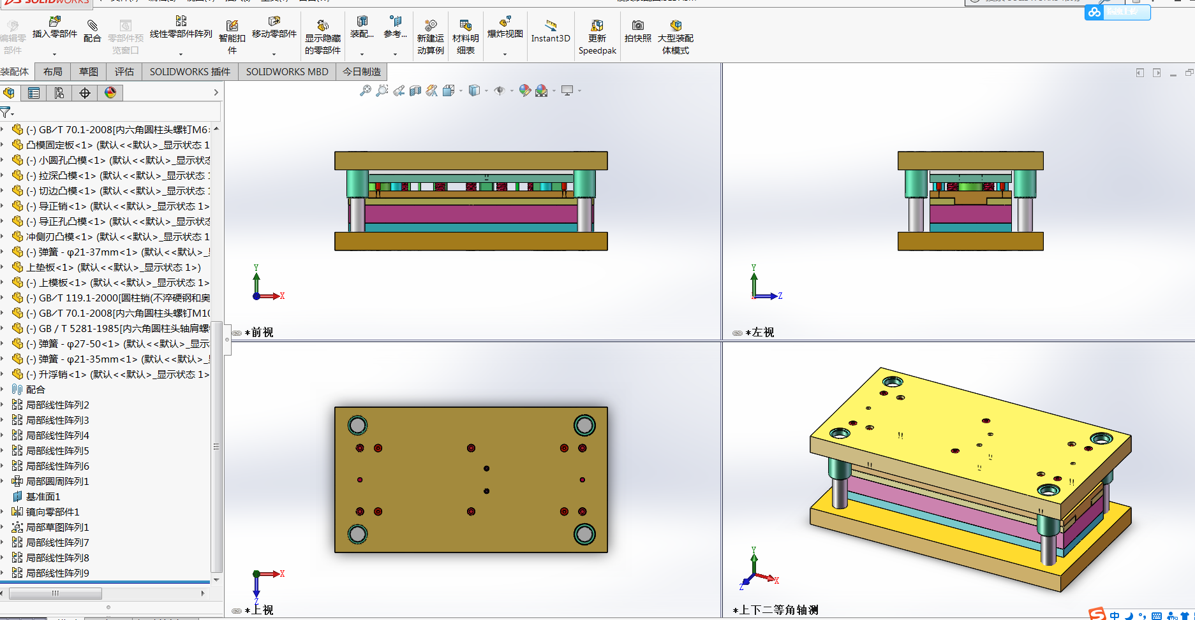Click Apply Scene icon in view toolbar

pyautogui.click(x=542, y=91)
